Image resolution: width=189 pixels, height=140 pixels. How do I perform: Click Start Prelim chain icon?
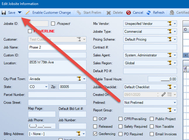79,13
